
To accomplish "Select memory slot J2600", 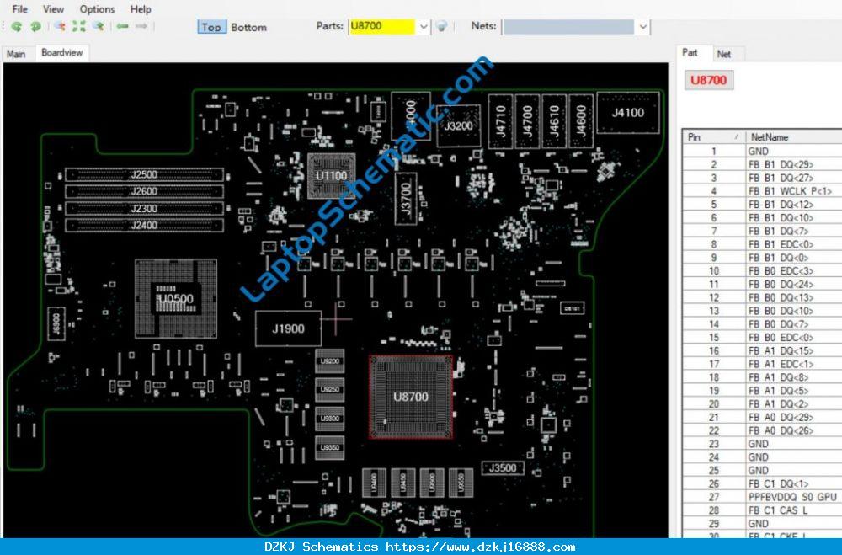I will click(x=144, y=191).
